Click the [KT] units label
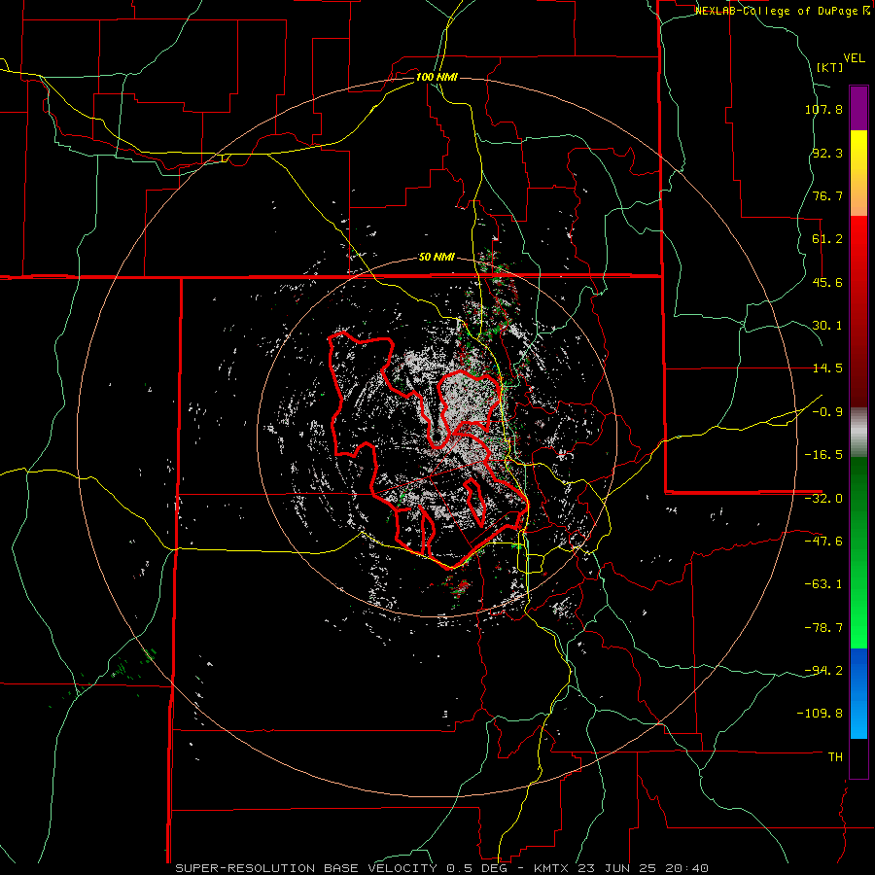This screenshot has height=875, width=875. click(x=830, y=67)
